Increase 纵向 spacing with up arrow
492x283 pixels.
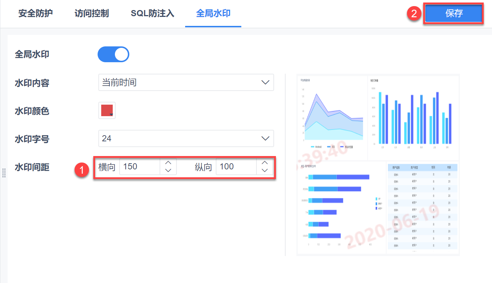265,163
